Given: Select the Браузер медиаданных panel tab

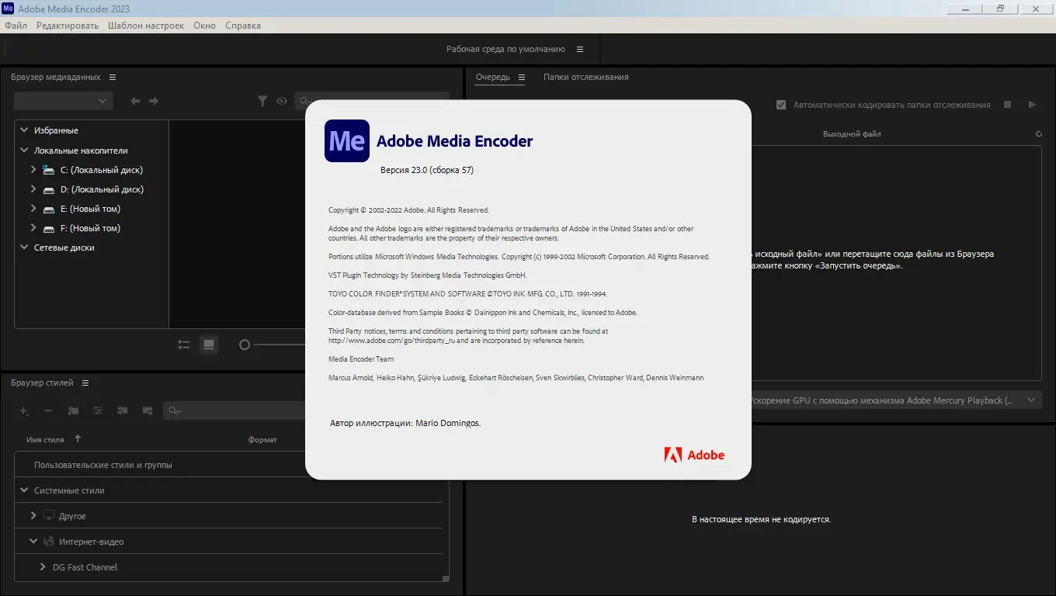Looking at the screenshot, I should click(x=56, y=78).
